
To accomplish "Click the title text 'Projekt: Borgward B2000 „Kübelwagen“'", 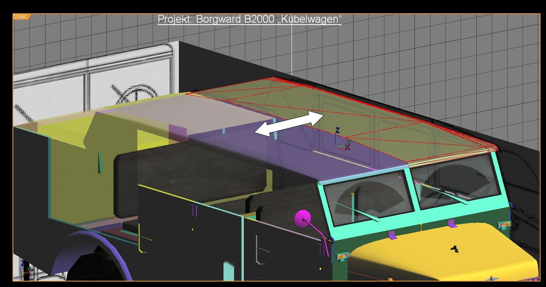I will pos(250,19).
